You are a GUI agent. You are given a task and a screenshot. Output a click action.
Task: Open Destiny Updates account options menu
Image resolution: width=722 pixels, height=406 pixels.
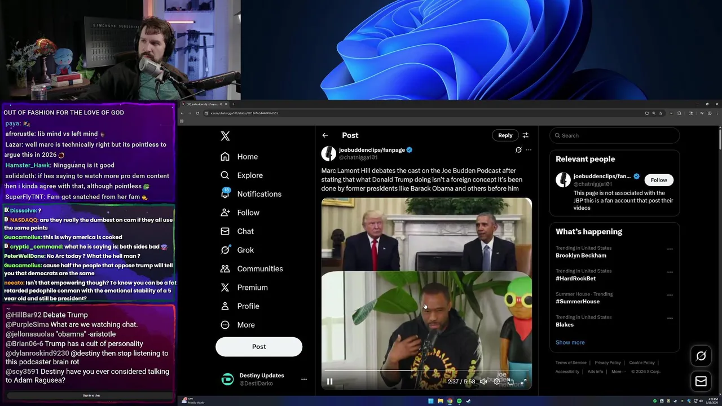[x=304, y=379]
